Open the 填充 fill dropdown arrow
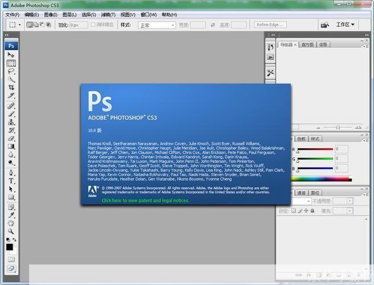374x285 pixels. (349, 211)
